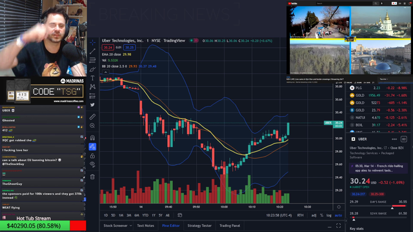Click the UBER symbol logo in details panel
This screenshot has width=413, height=232.
point(353,139)
